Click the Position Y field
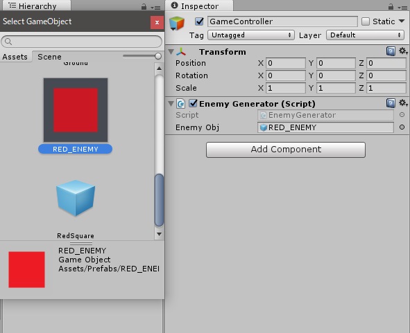This screenshot has width=410, height=333. pos(336,63)
